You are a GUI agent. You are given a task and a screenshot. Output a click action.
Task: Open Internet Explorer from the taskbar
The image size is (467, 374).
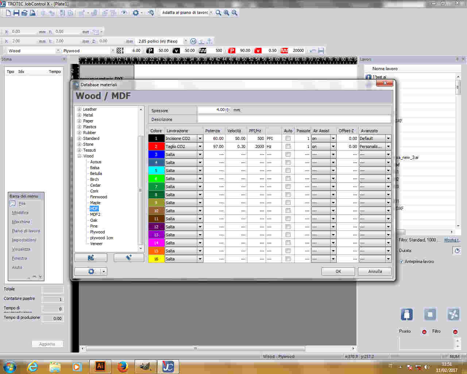(32, 366)
